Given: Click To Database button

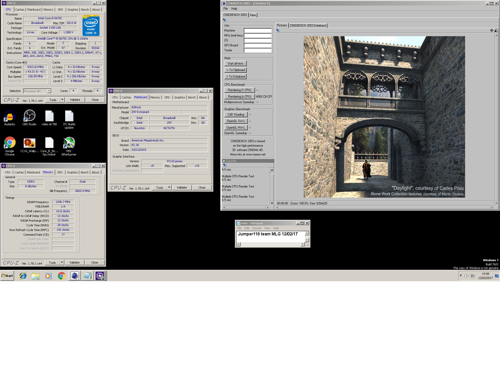Looking at the screenshot, I should pyautogui.click(x=235, y=77).
